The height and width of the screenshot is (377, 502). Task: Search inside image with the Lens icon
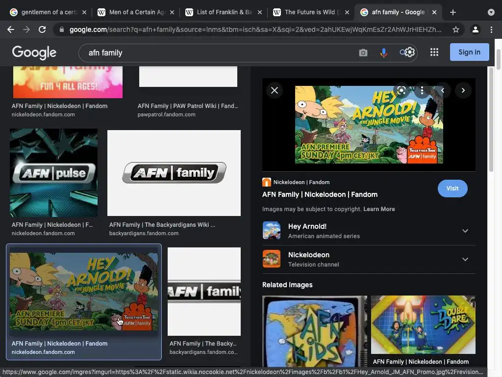tap(402, 90)
